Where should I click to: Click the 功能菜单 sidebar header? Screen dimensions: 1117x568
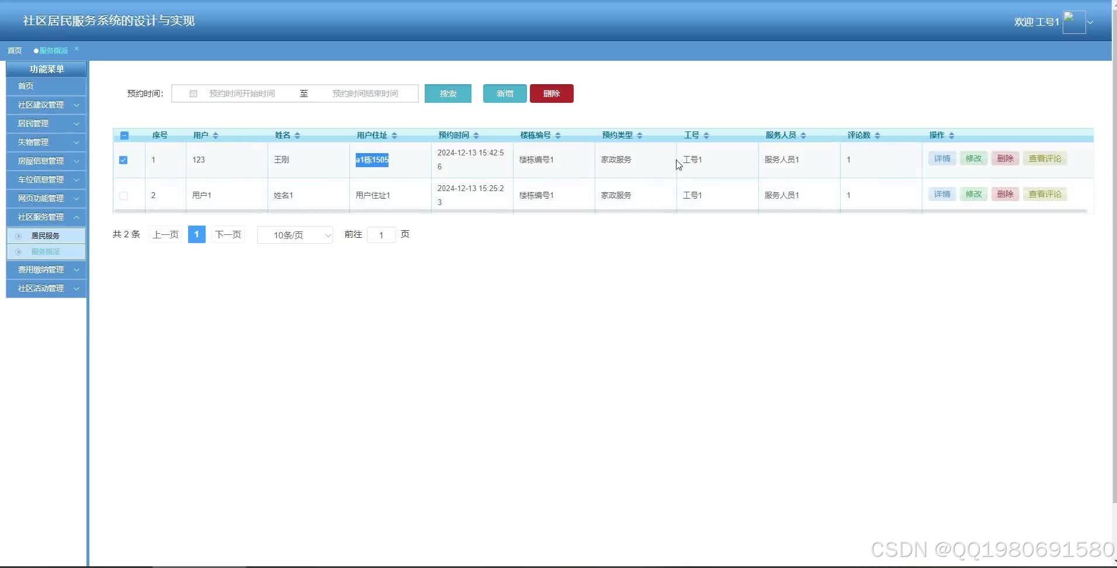coord(46,69)
